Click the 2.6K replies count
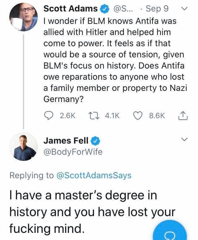This screenshot has height=240, width=198. (x=68, y=116)
